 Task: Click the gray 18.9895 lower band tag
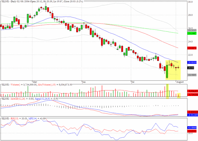192,75
